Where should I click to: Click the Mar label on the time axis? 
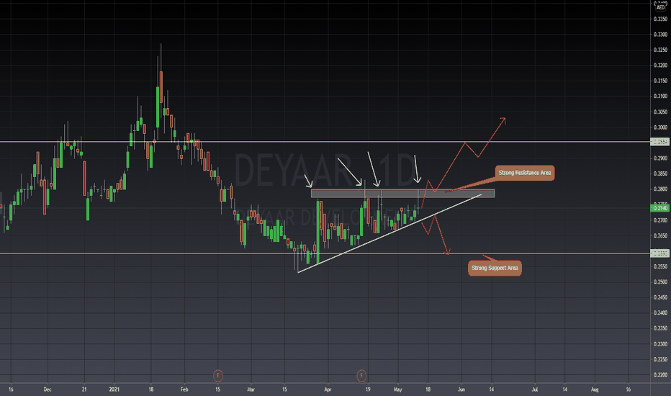coord(251,390)
